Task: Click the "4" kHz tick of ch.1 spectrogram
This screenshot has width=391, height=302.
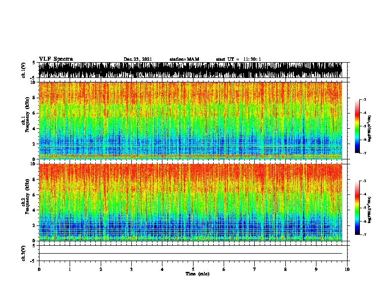Action: 35,129
